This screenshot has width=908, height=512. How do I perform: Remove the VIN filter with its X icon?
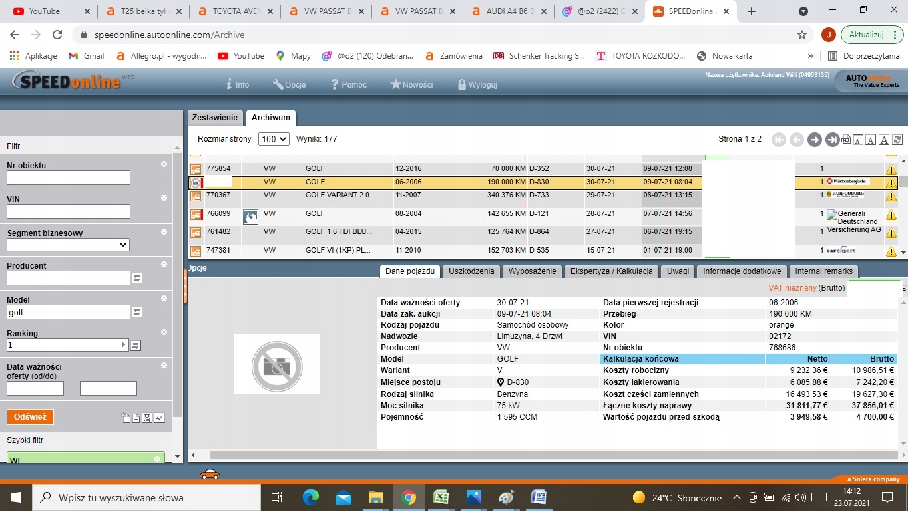point(164,197)
